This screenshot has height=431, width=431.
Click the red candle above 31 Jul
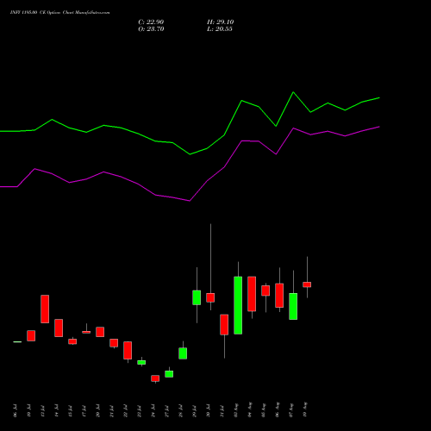tap(224, 325)
